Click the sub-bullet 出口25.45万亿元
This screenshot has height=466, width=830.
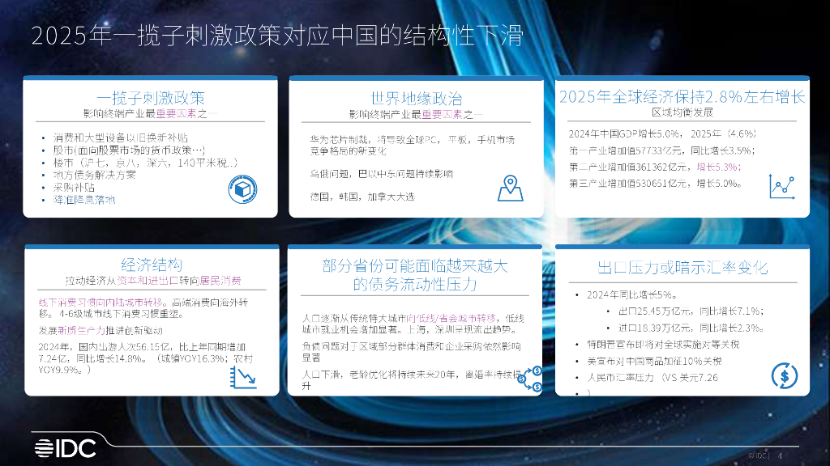point(691,311)
